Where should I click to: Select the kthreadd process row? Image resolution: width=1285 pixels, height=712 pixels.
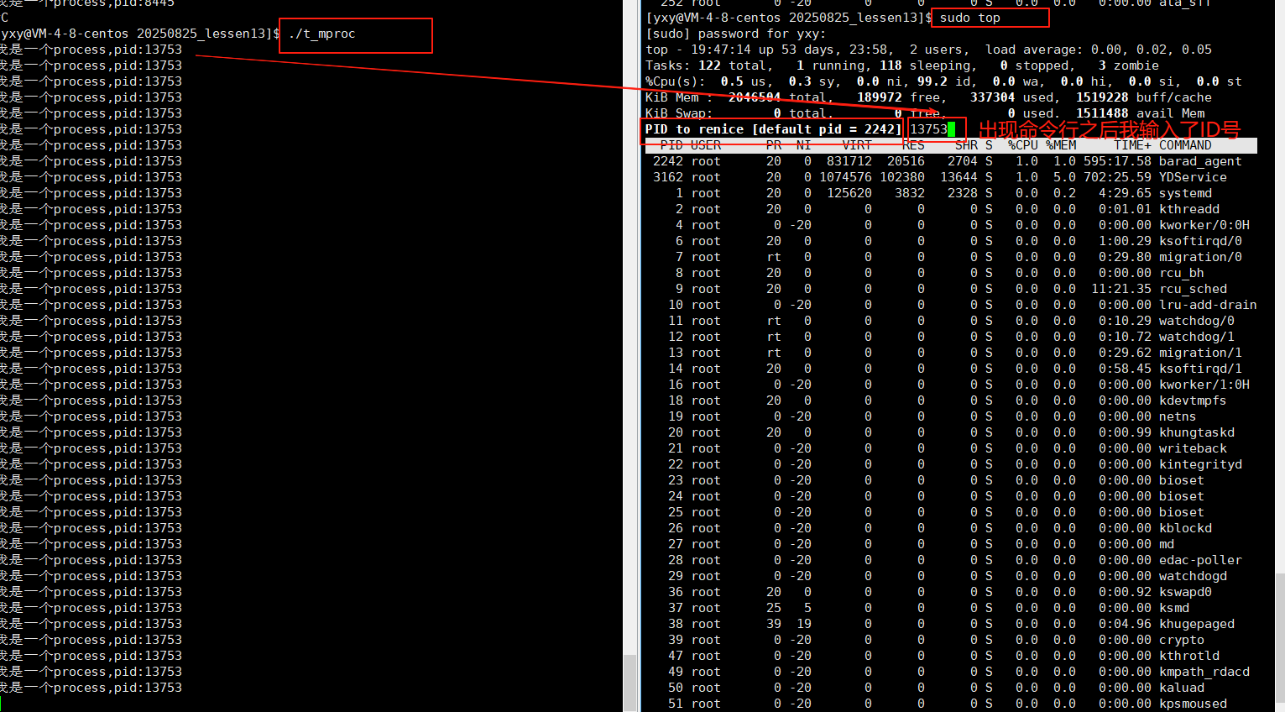point(951,209)
